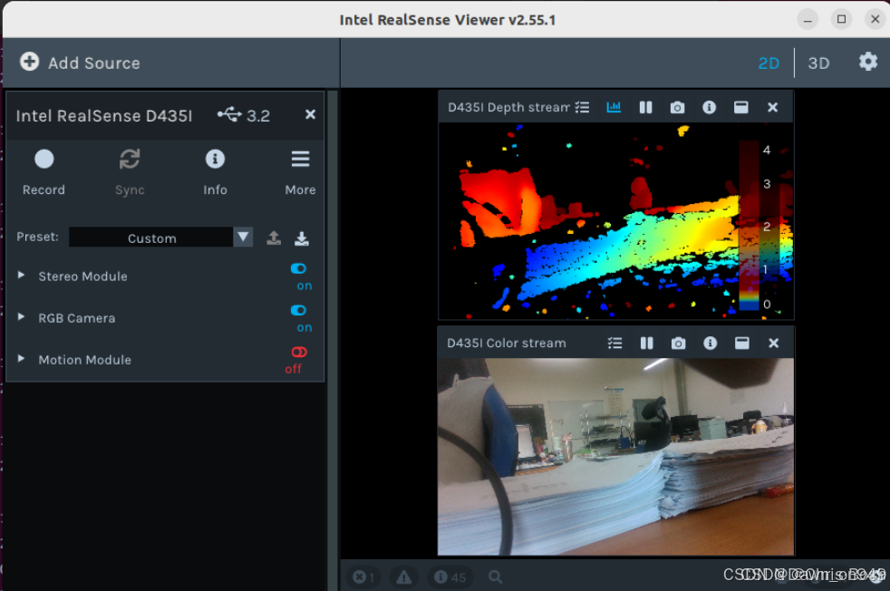Open the Preset dropdown arrow
The width and height of the screenshot is (890, 591).
[243, 237]
